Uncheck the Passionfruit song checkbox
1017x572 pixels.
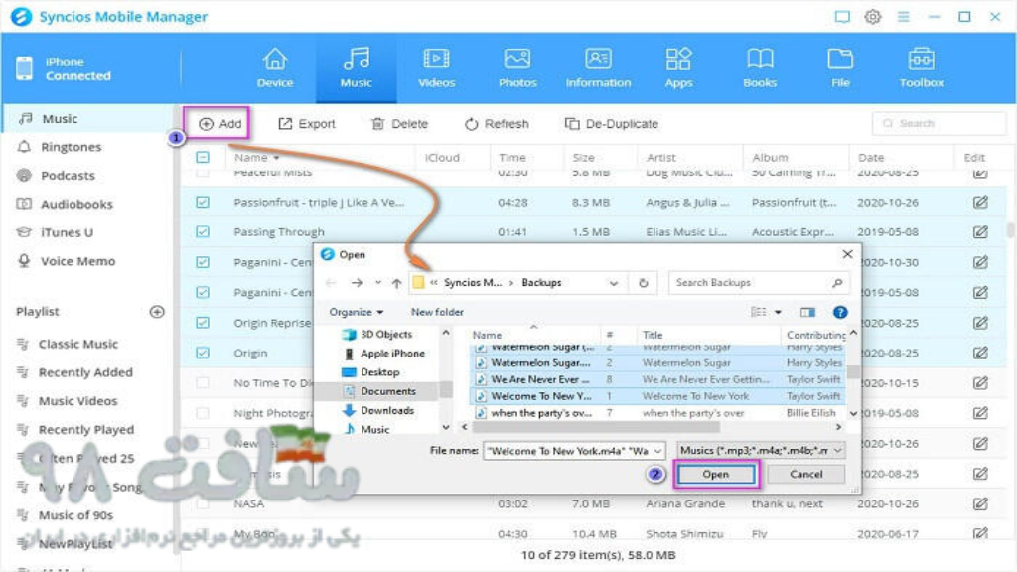click(203, 202)
